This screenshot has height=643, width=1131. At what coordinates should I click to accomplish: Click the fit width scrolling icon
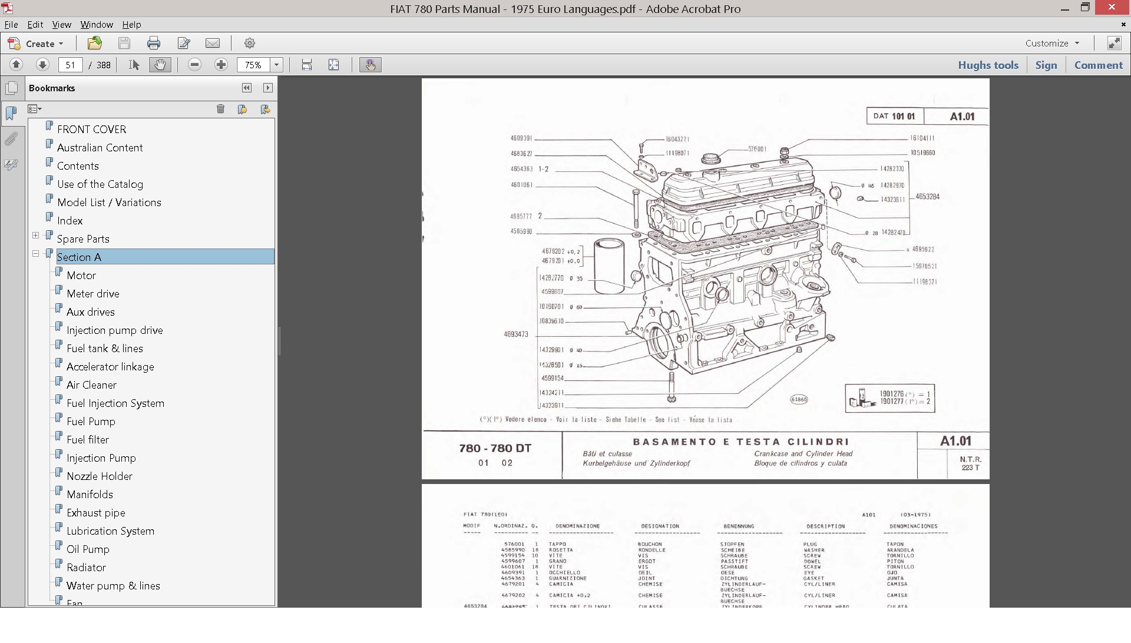pos(306,65)
